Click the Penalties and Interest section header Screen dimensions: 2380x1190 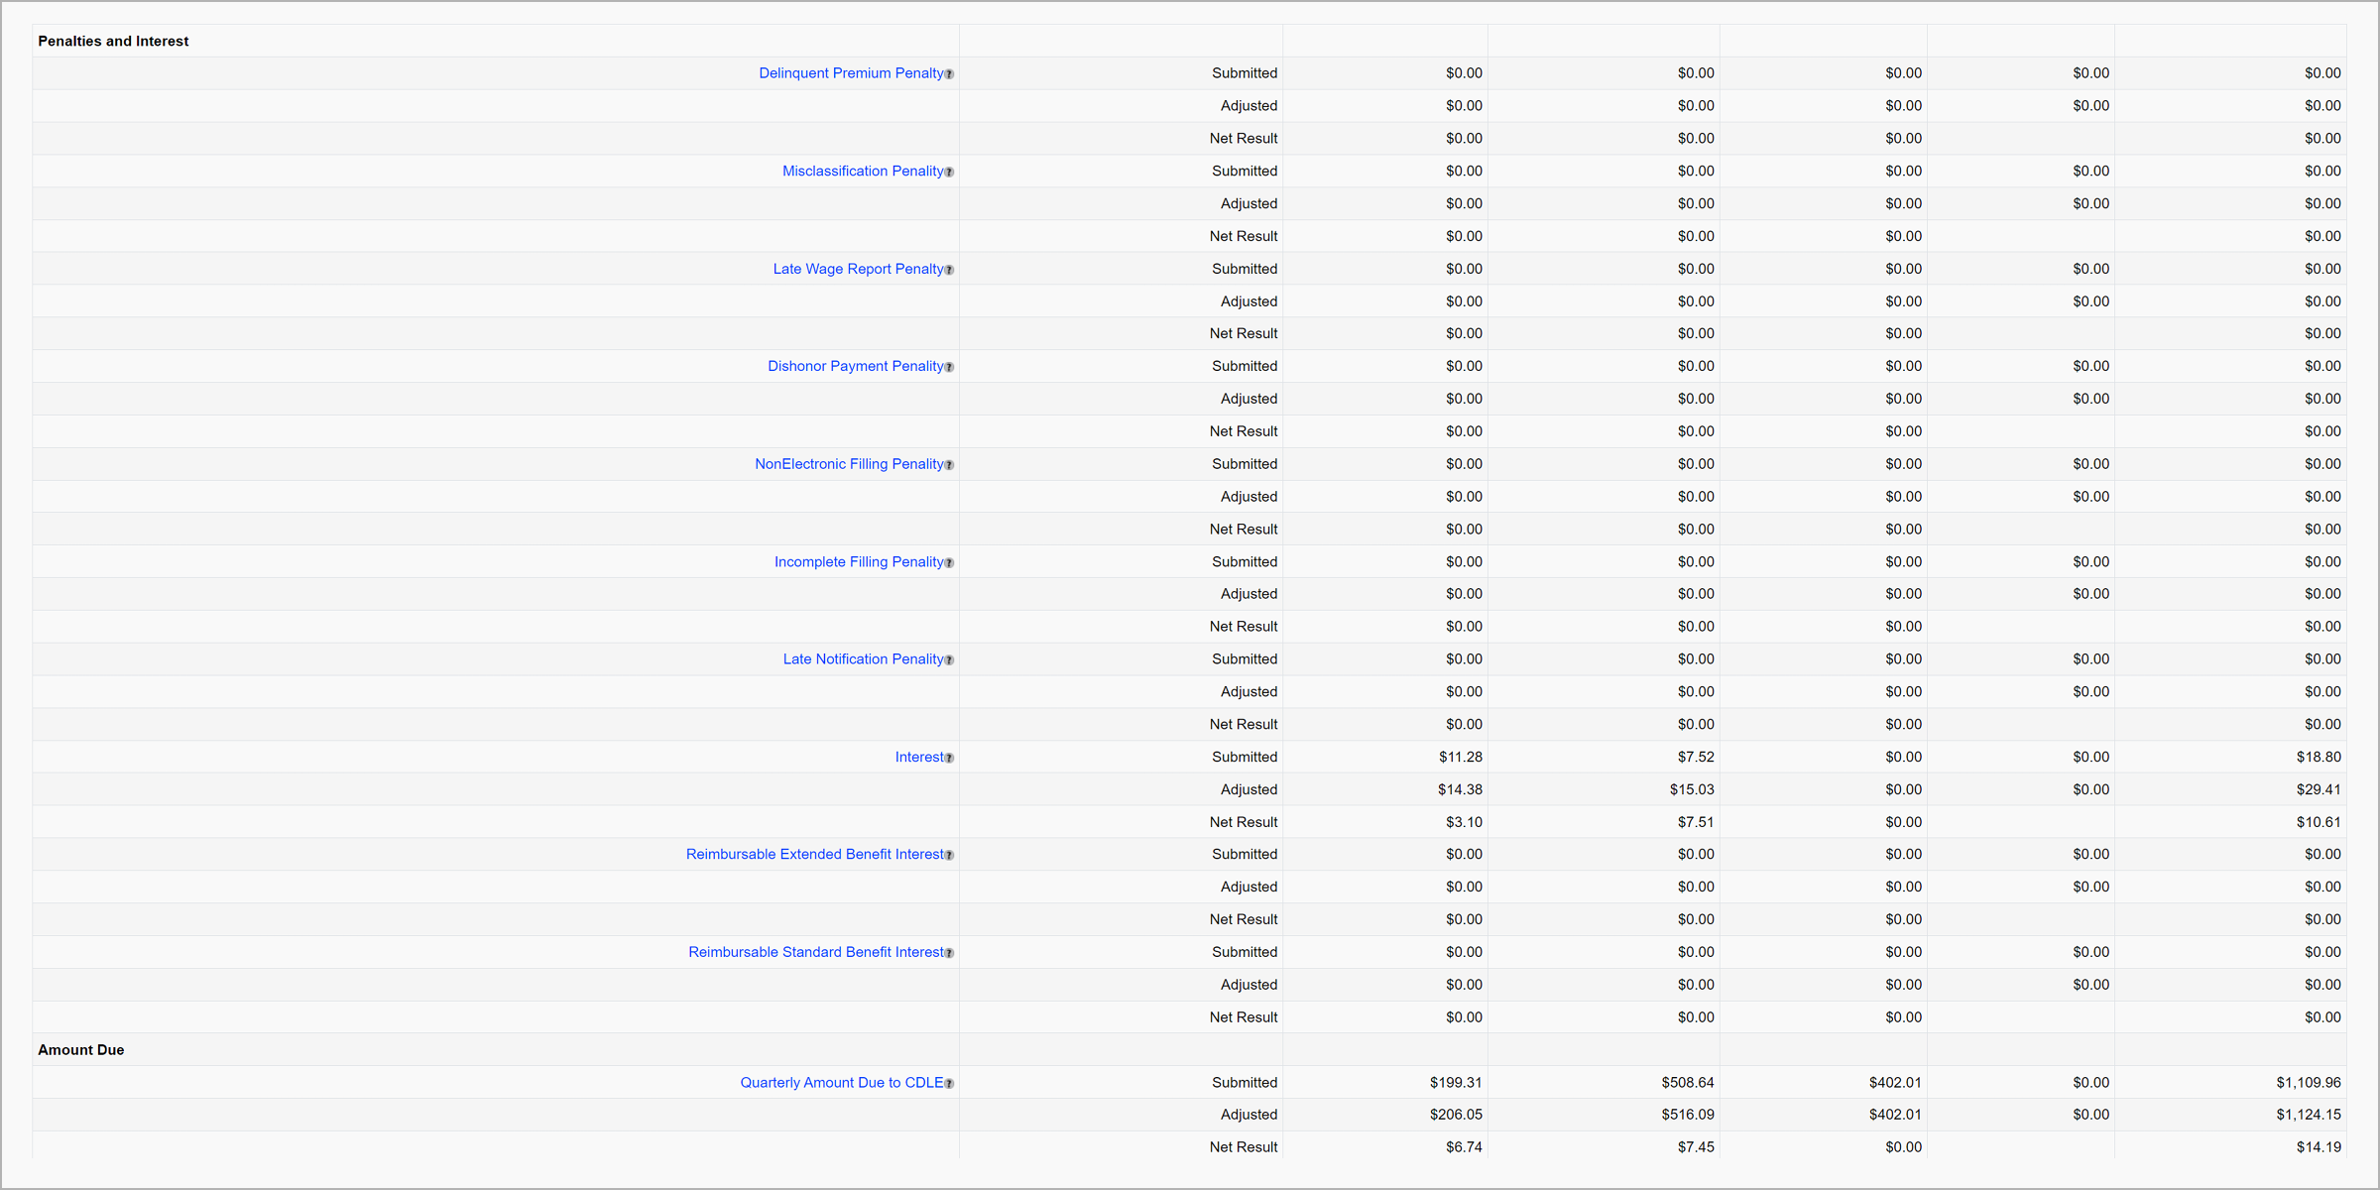click(x=113, y=42)
